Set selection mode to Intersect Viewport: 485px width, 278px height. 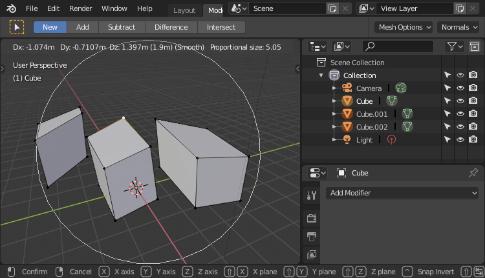[x=221, y=27]
